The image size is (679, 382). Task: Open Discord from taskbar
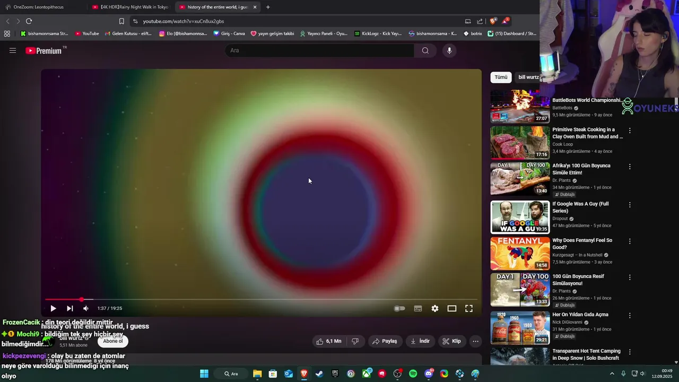(429, 374)
